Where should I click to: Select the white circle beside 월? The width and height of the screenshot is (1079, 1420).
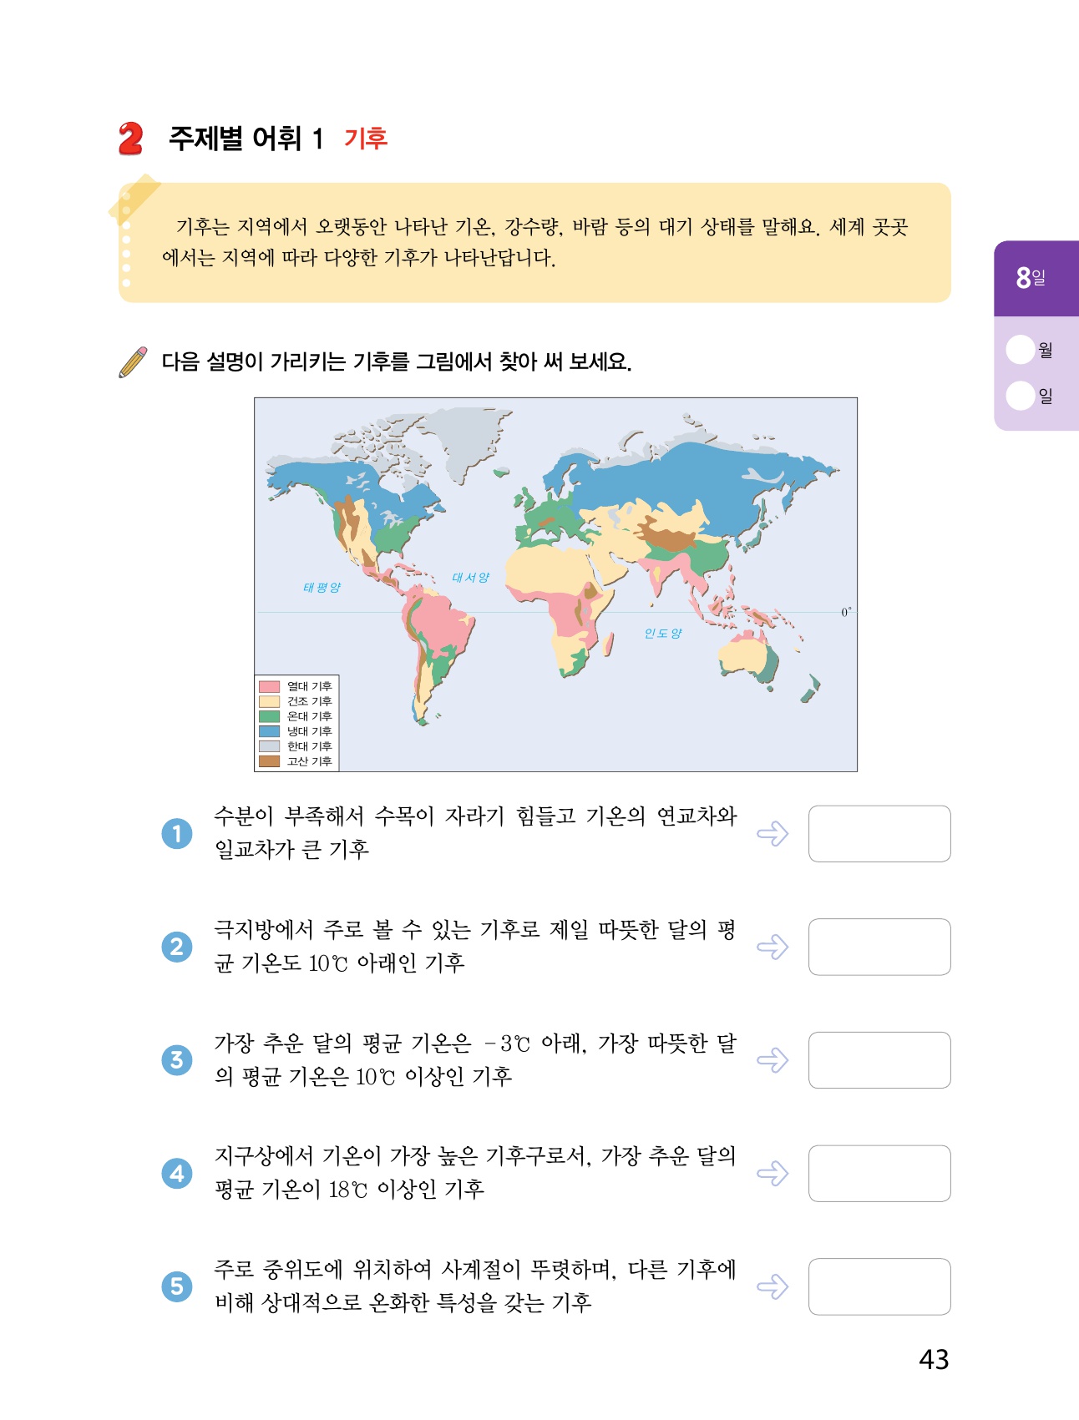point(1021,350)
